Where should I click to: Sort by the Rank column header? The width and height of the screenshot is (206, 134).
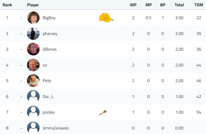(7, 5)
